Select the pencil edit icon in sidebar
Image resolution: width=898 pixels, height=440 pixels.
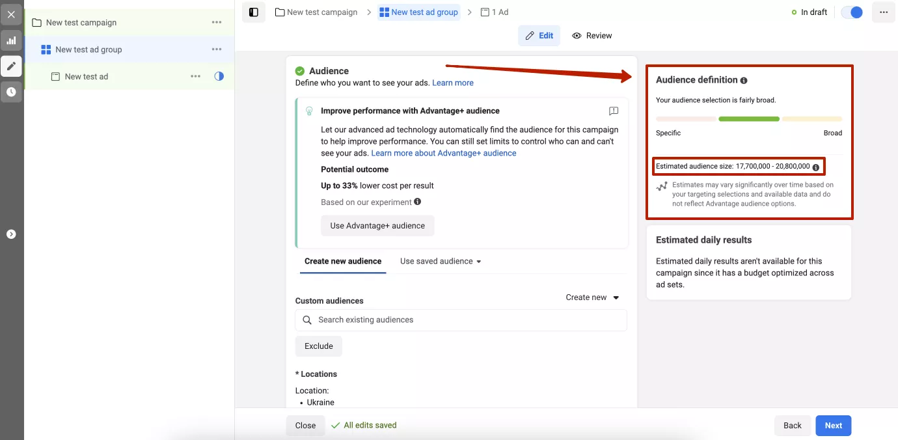[11, 66]
